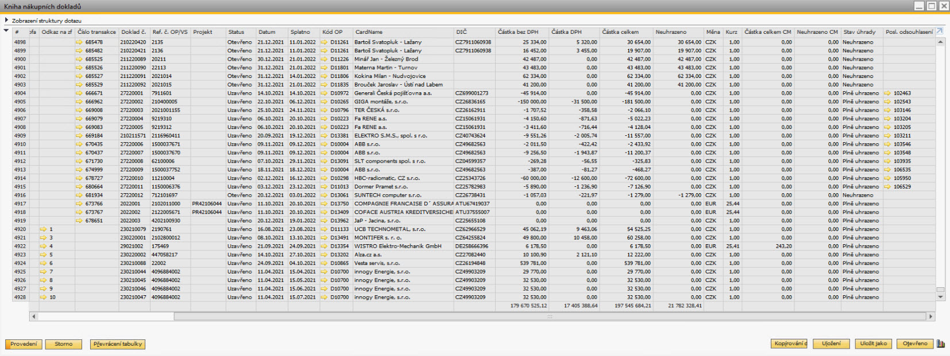
Task: Sort by the Částka celkem column header
Action: point(626,32)
